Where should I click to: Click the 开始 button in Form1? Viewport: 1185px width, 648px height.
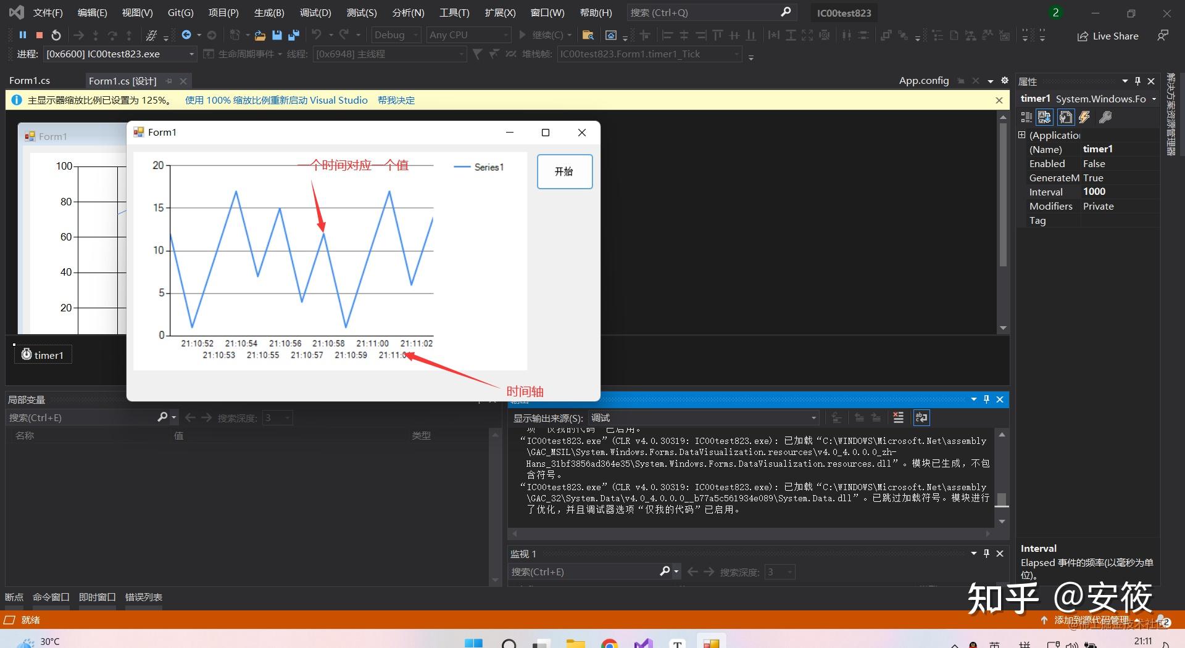tap(563, 171)
